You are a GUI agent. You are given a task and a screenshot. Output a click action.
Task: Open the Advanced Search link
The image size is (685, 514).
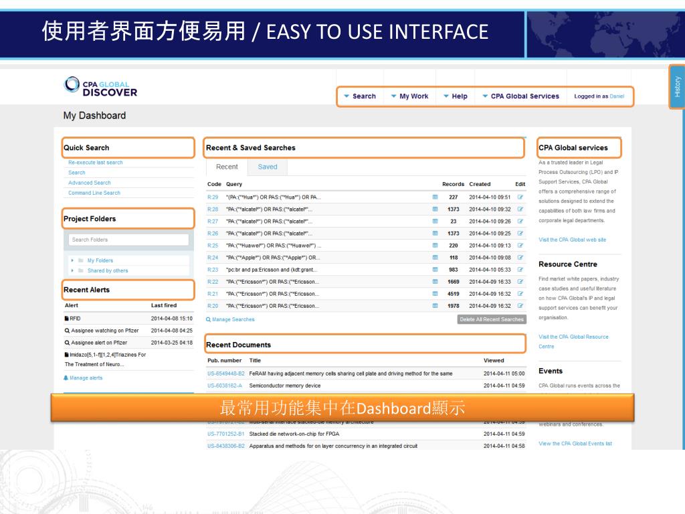point(89,183)
